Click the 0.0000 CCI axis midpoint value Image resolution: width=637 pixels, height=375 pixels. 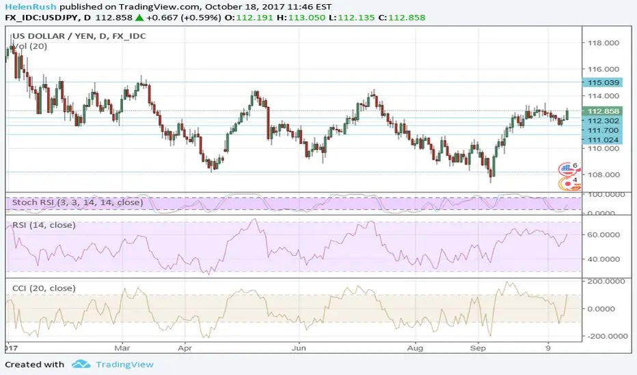(x=601, y=309)
